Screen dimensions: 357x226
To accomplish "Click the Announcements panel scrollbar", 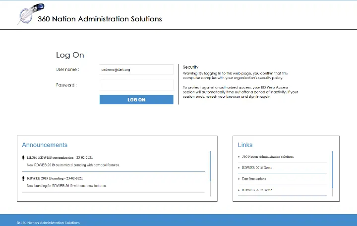I will [210, 166].
